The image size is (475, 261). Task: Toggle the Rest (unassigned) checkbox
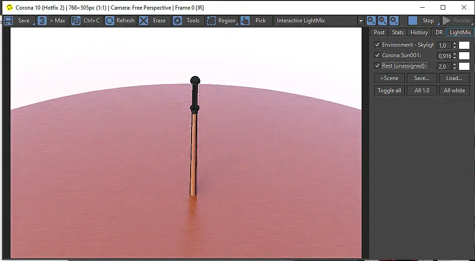377,66
